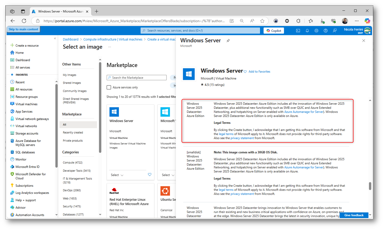Open Shared Images item
The width and height of the screenshot is (384, 230).
[72, 83]
